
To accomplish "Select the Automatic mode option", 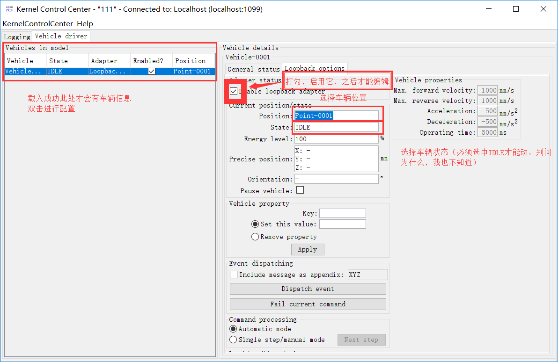I will pyautogui.click(x=233, y=329).
